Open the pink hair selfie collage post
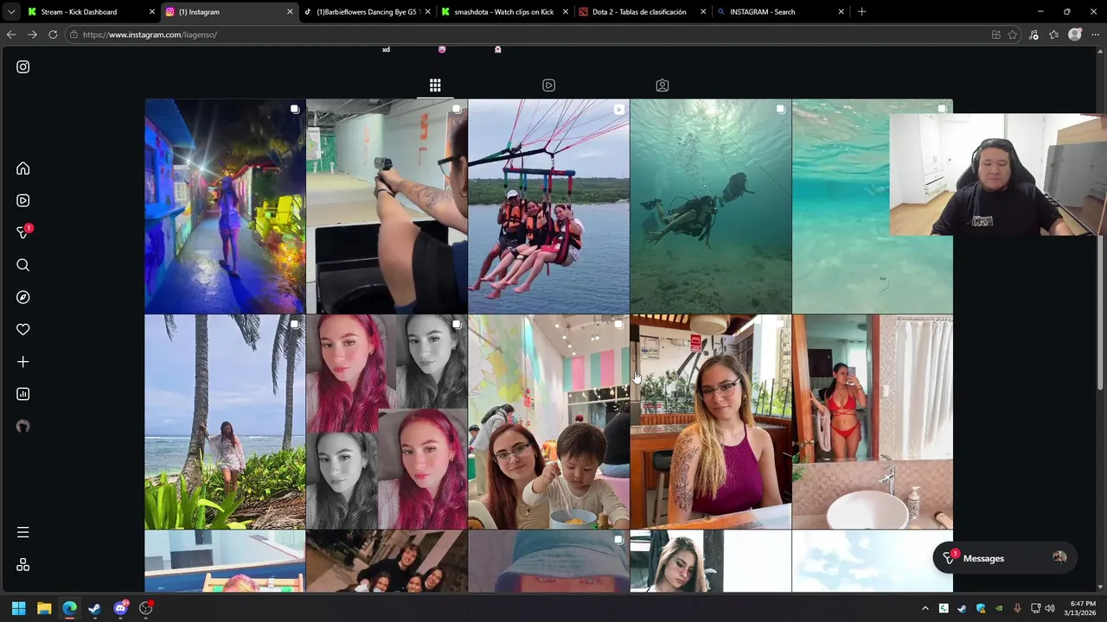Viewport: 1107px width, 622px height. pos(387,422)
